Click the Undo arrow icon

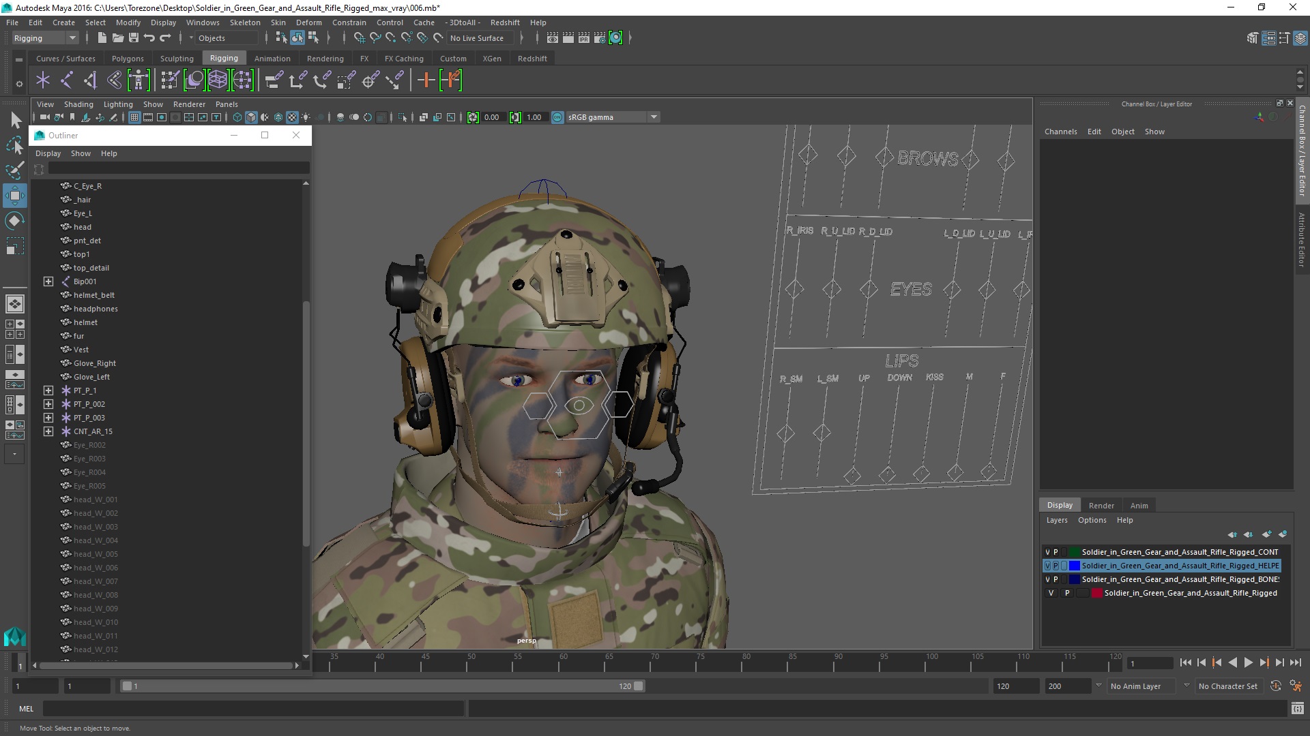tap(149, 38)
